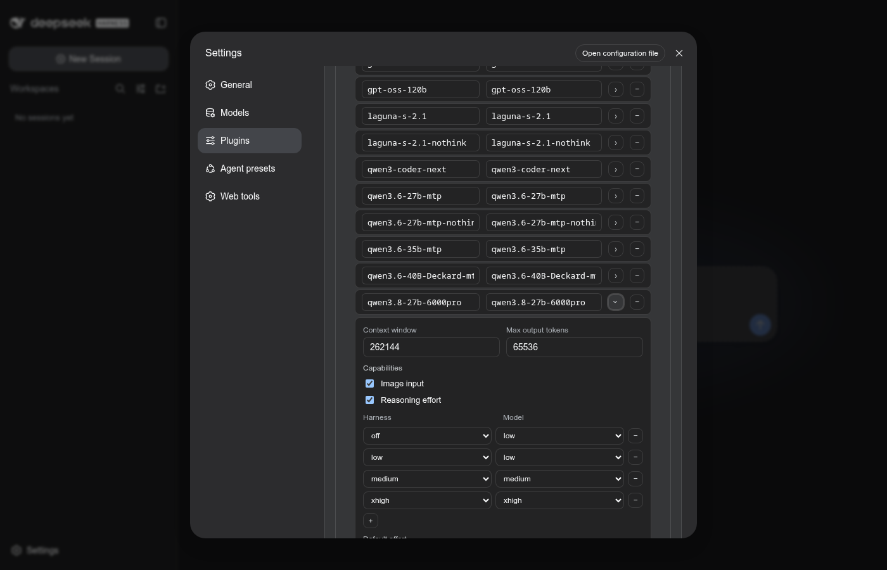Open the General settings section

click(250, 85)
